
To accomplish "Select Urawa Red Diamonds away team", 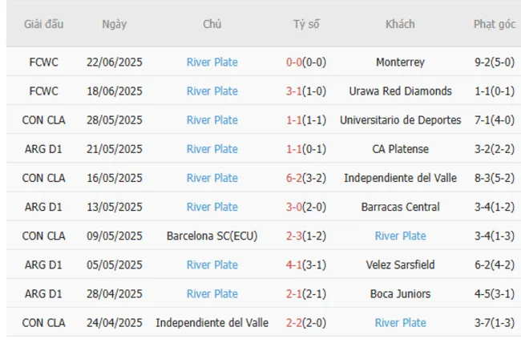I will (400, 91).
